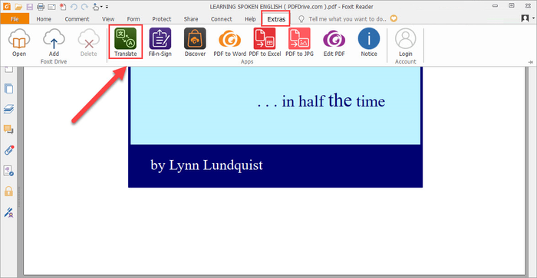
Task: Open the Pages panel in sidebar
Action: (8, 89)
